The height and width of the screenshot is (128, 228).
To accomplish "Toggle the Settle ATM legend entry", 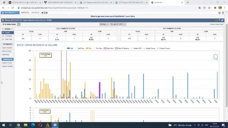I will [136, 48].
